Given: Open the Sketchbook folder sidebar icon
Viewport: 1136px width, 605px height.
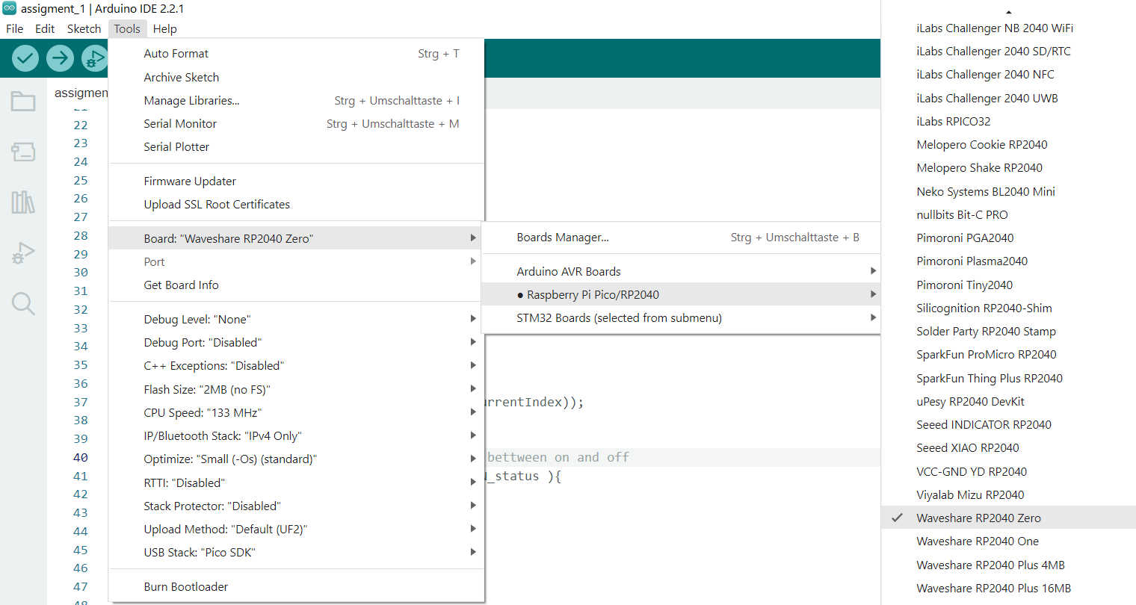Looking at the screenshot, I should point(23,101).
